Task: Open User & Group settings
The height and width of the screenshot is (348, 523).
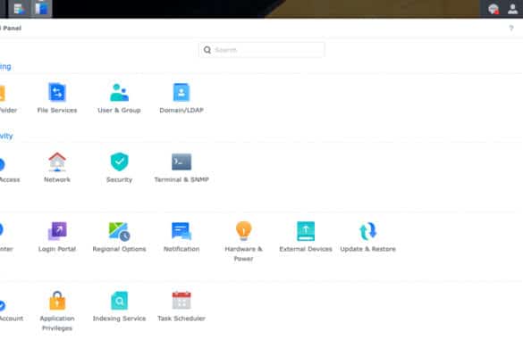Action: (x=119, y=98)
